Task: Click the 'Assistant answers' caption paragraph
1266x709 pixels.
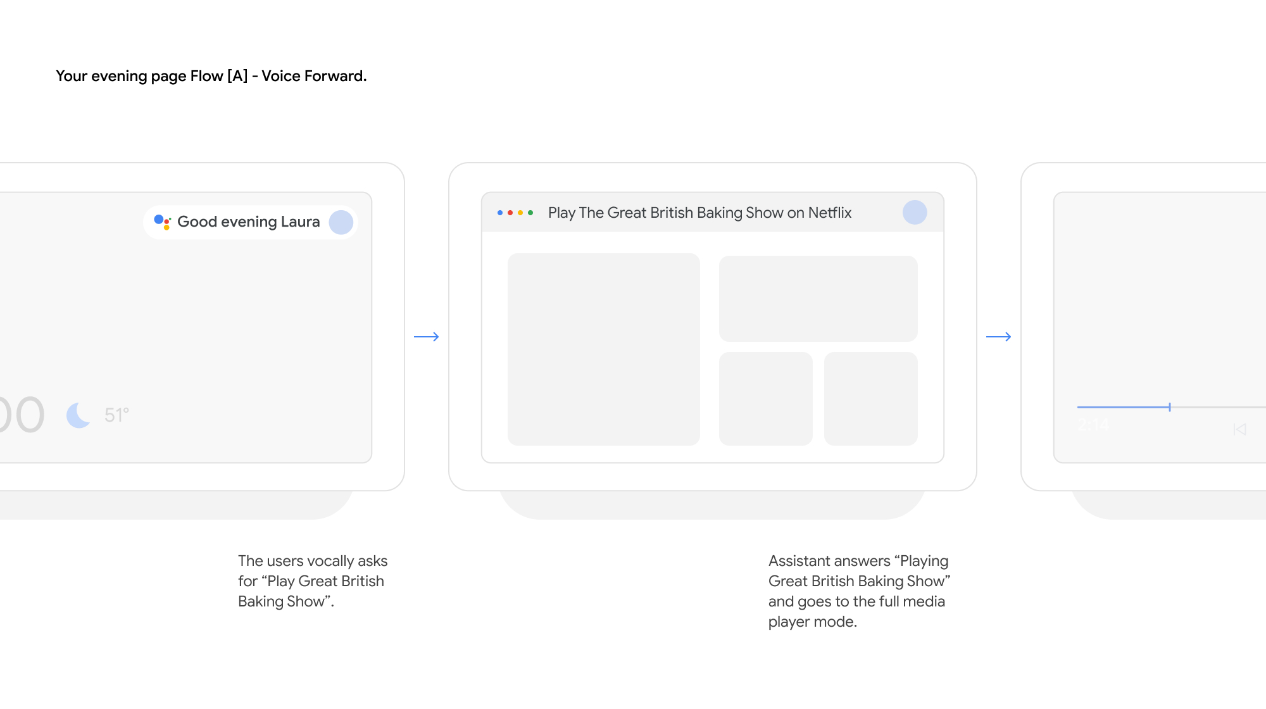Action: (859, 591)
